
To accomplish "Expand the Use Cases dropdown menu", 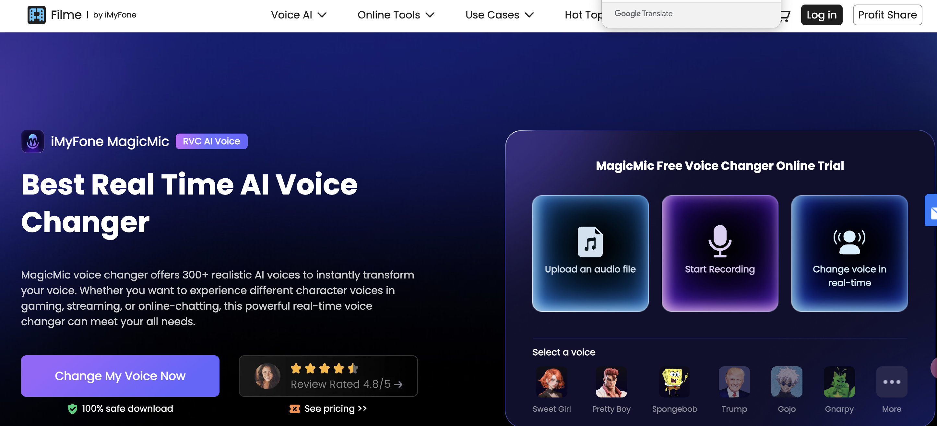I will 501,15.
